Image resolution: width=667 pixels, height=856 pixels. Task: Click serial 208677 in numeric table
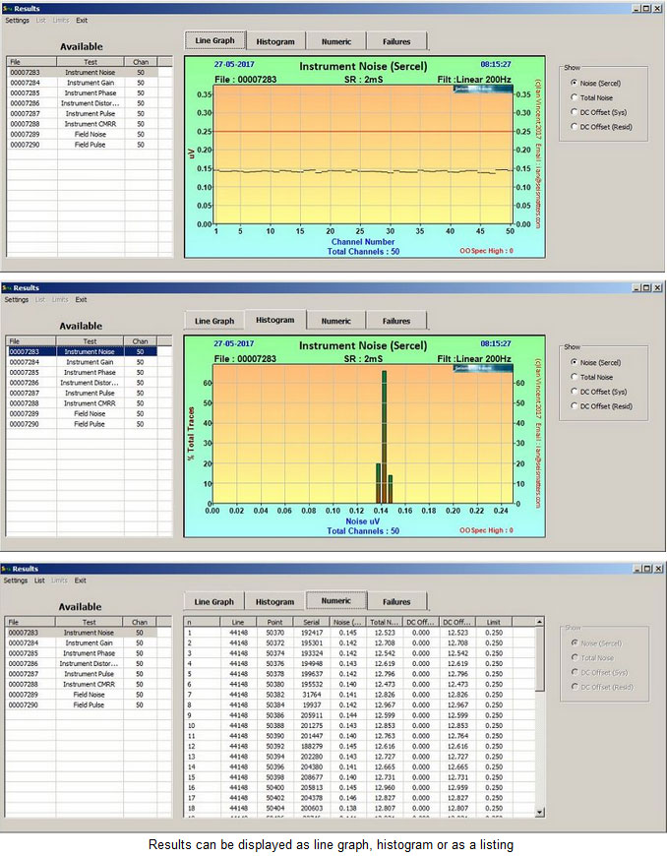click(312, 777)
